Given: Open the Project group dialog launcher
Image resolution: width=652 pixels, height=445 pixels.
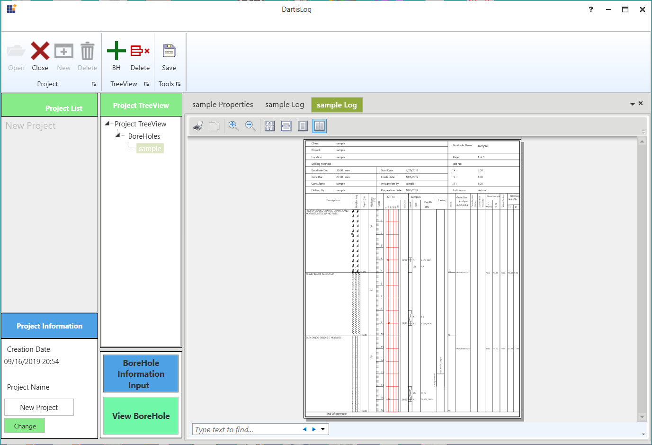Looking at the screenshot, I should 94,84.
